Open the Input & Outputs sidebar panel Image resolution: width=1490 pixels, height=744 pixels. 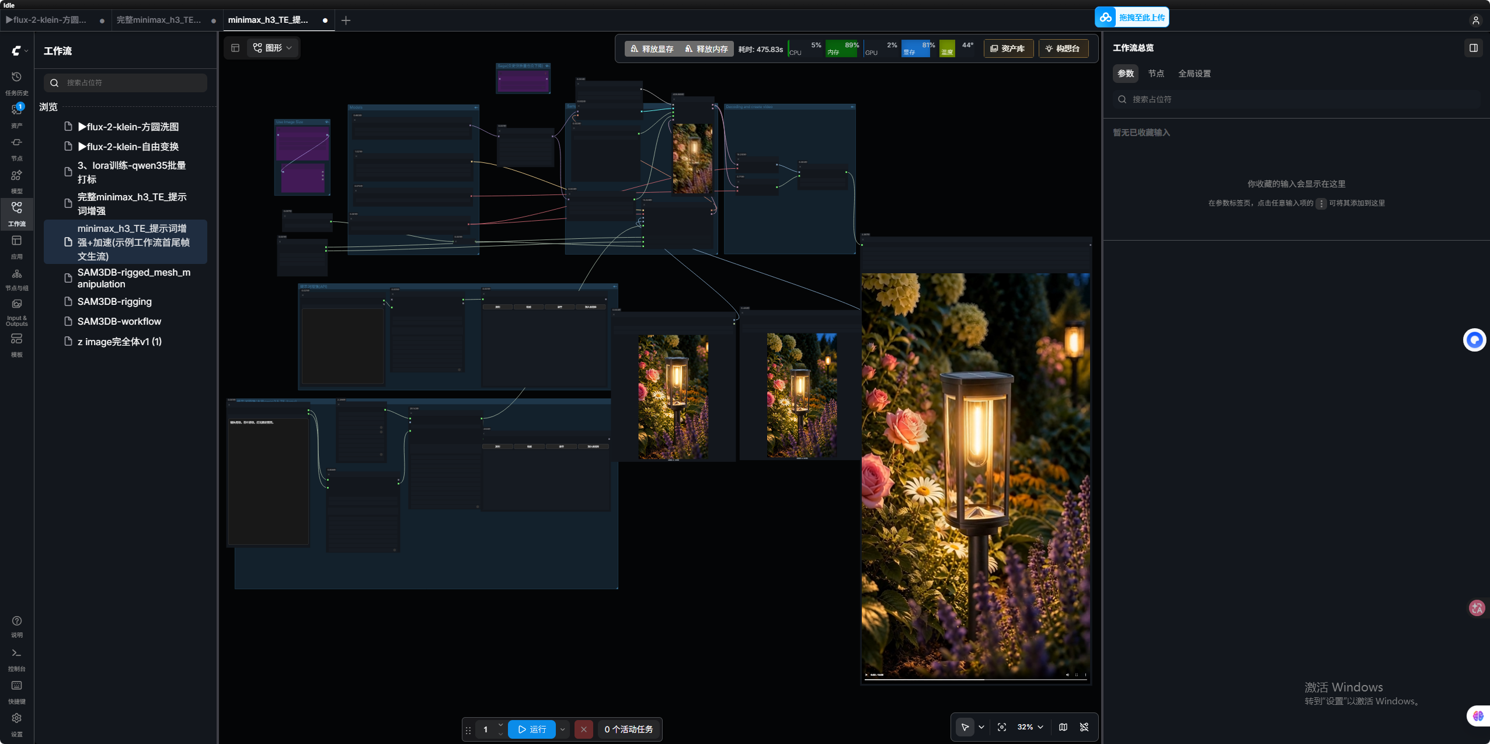[16, 312]
